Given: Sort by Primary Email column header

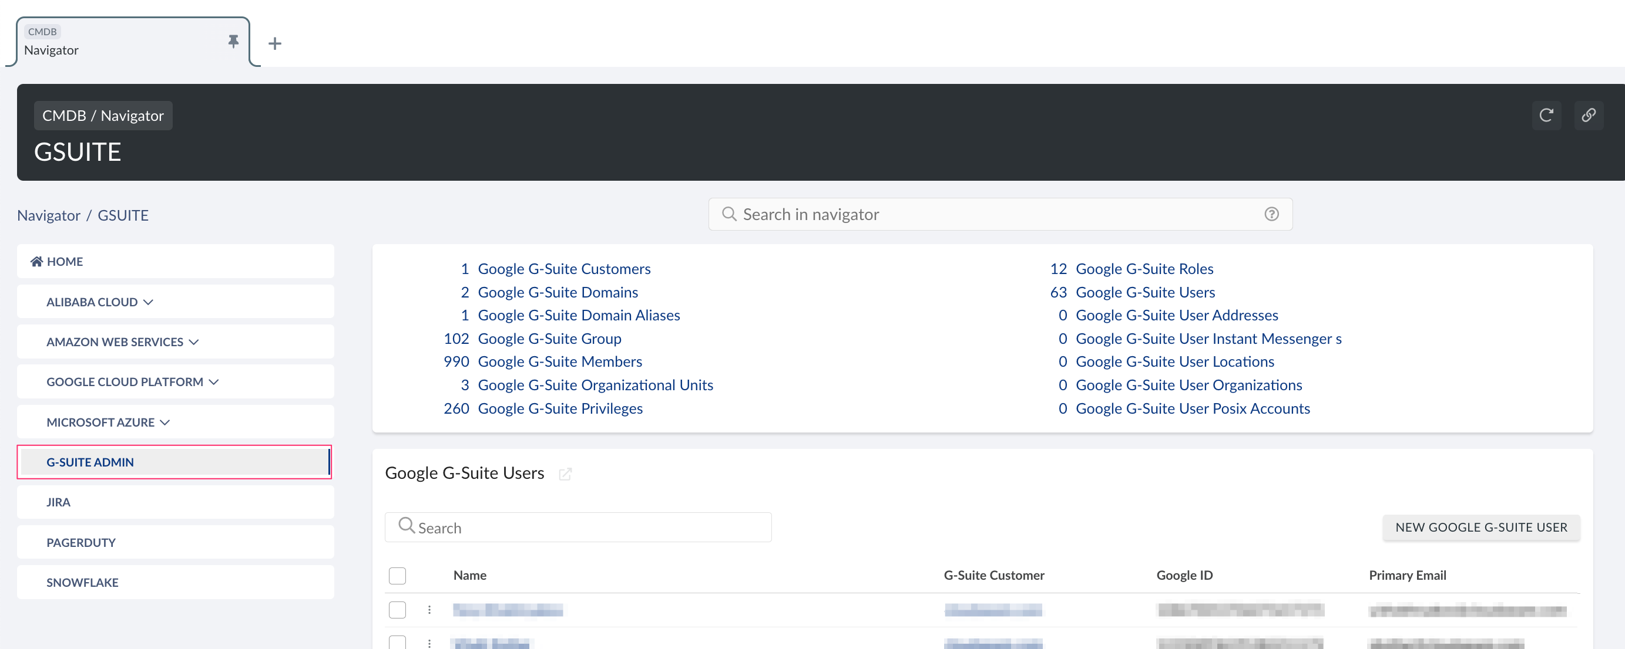Looking at the screenshot, I should [1406, 575].
